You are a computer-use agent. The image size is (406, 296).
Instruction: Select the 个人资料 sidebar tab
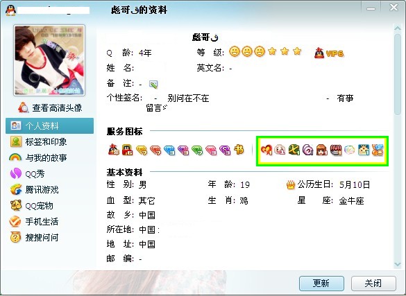click(49, 126)
